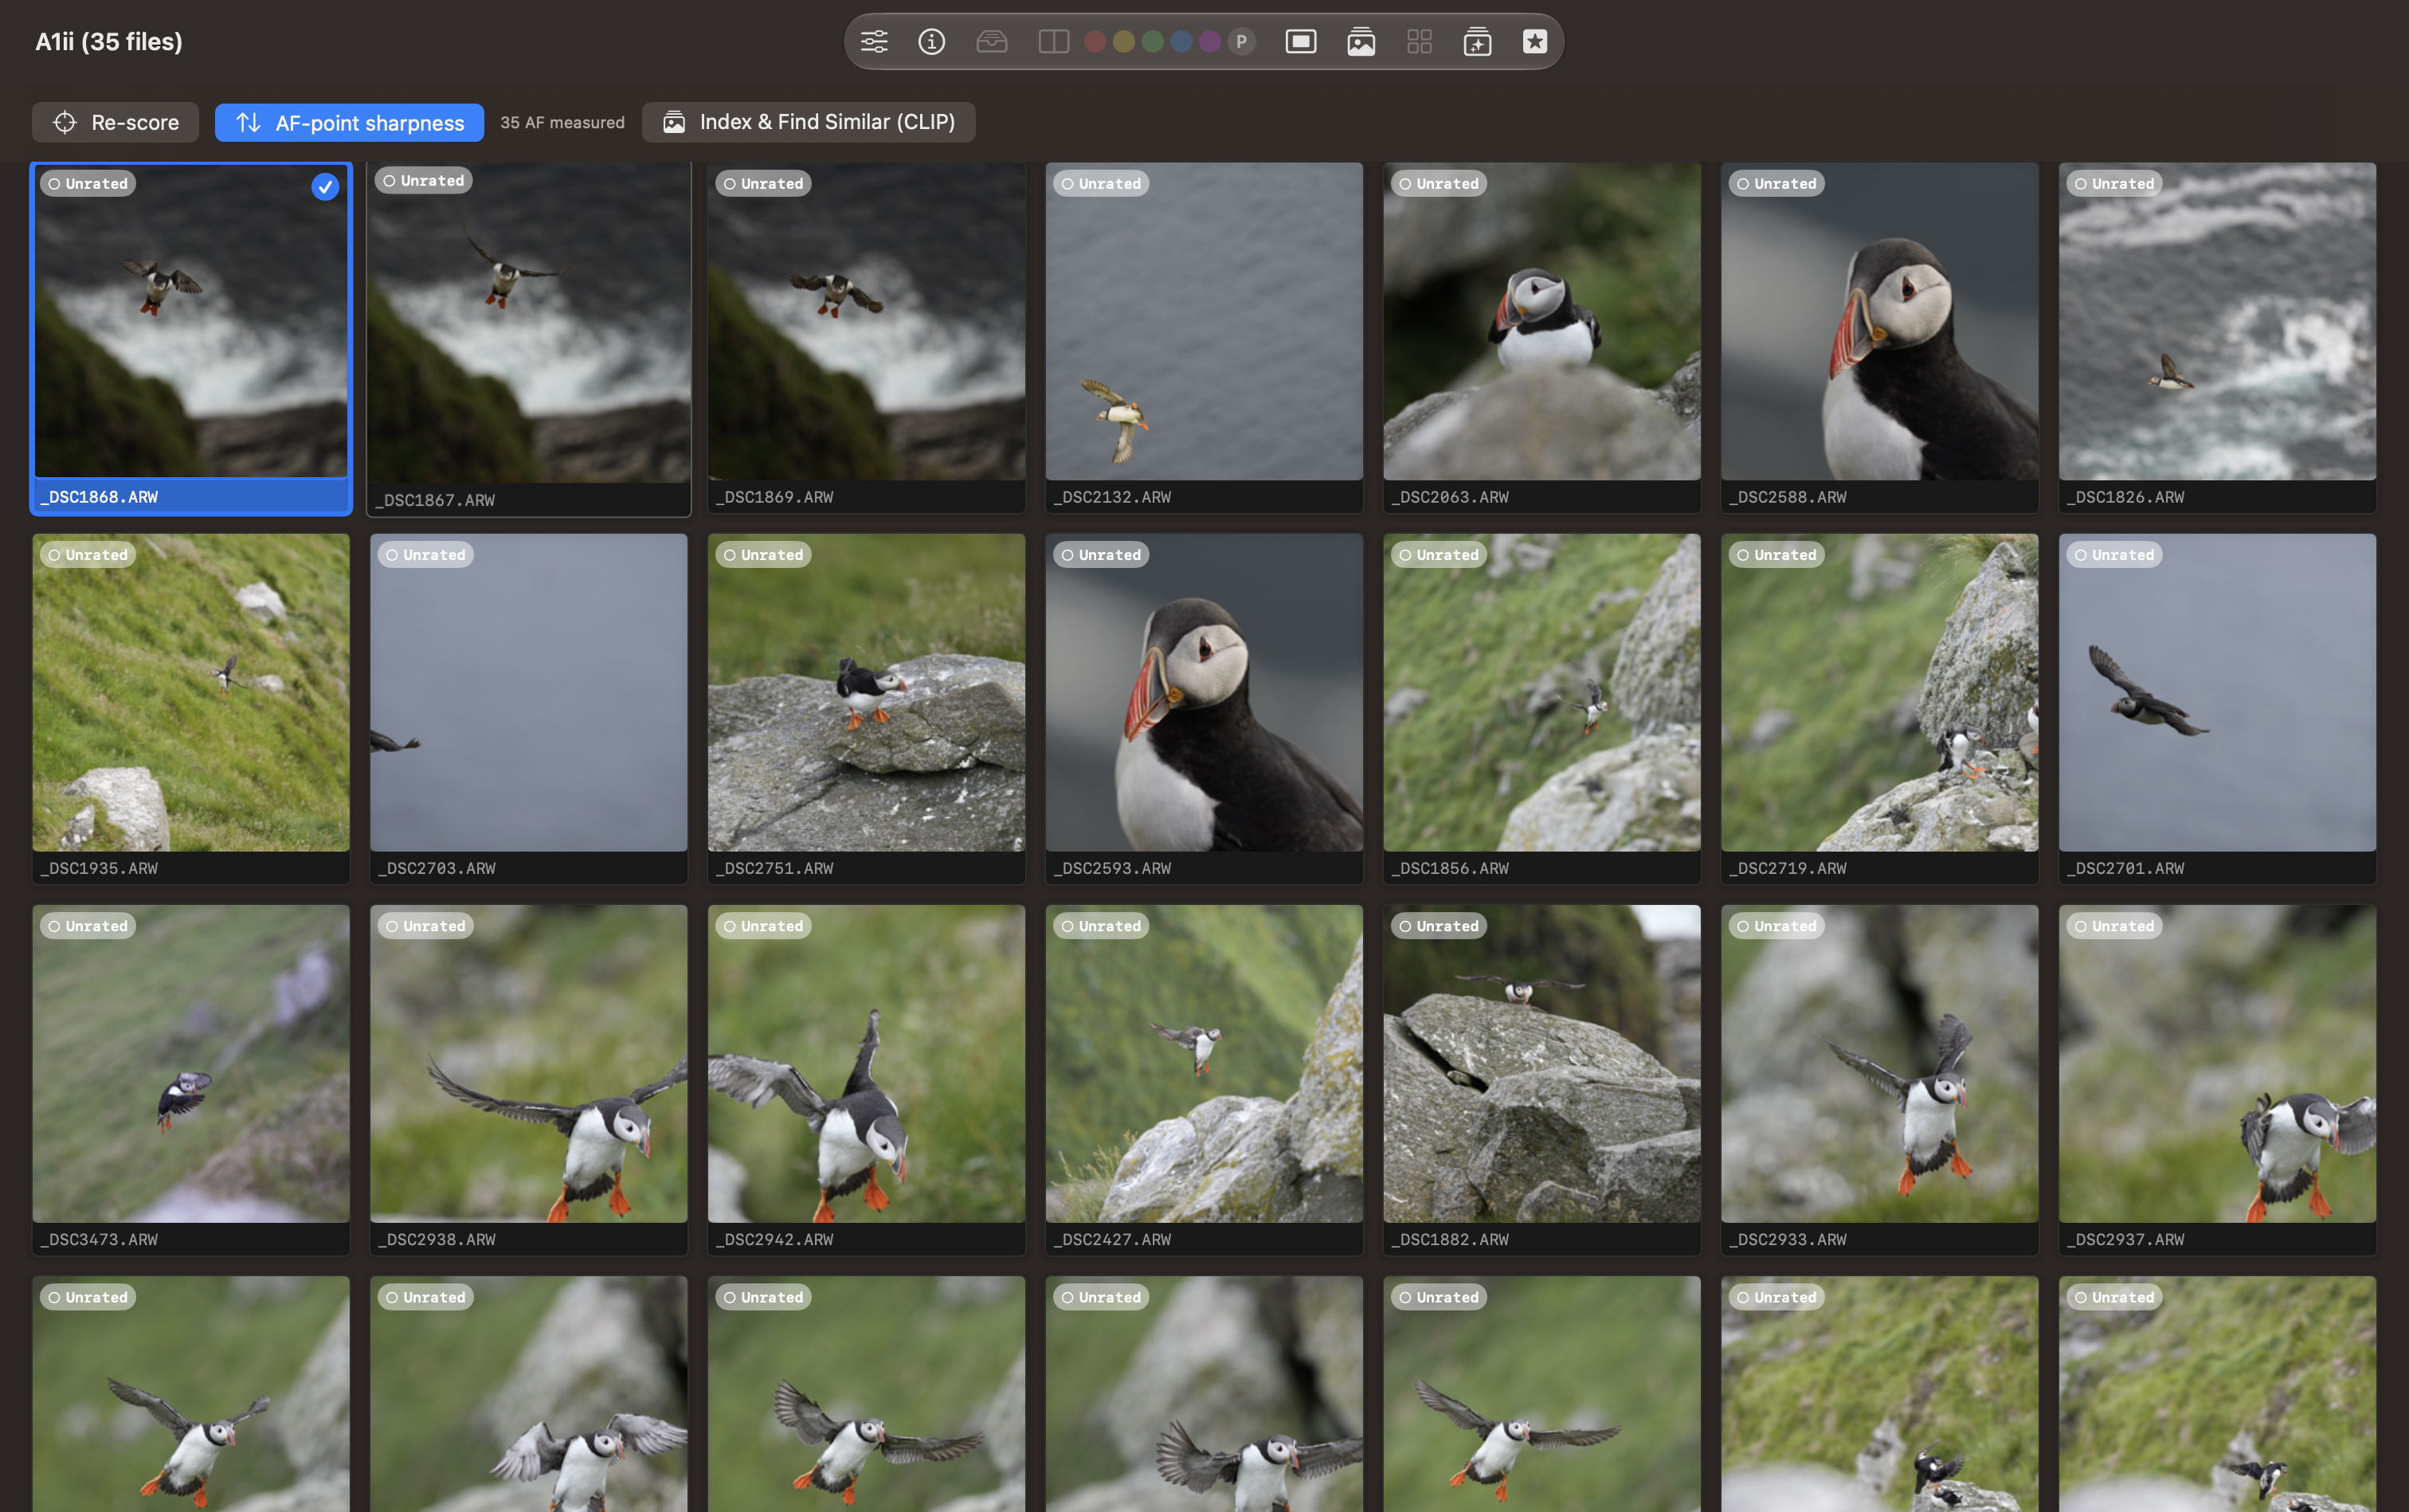Select the purple color label
The height and width of the screenshot is (1512, 2409).
[1210, 42]
